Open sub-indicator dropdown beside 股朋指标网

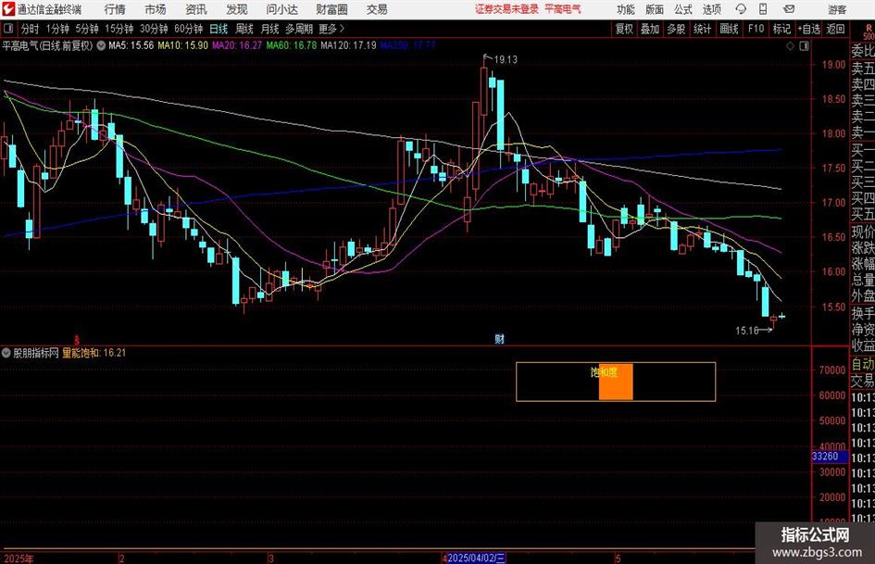pyautogui.click(x=6, y=353)
